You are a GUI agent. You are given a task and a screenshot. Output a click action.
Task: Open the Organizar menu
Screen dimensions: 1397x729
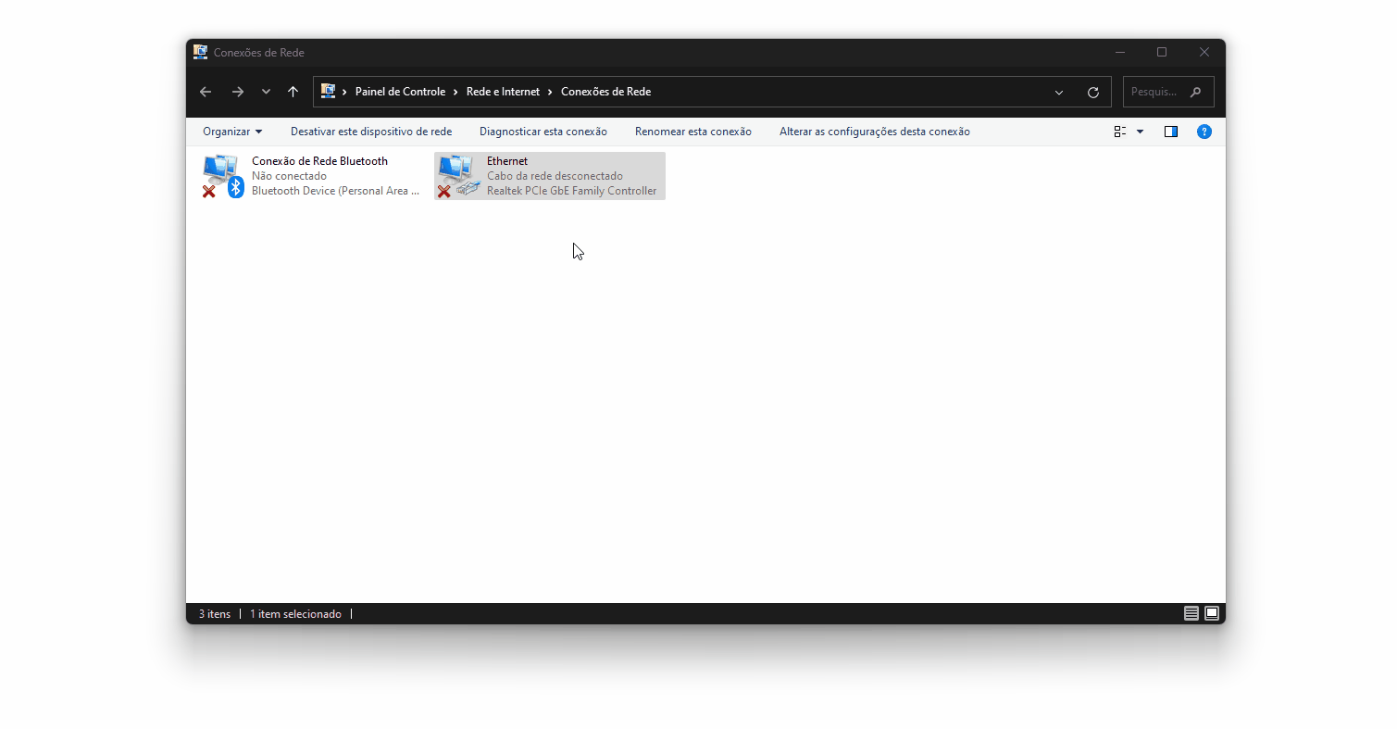232,132
